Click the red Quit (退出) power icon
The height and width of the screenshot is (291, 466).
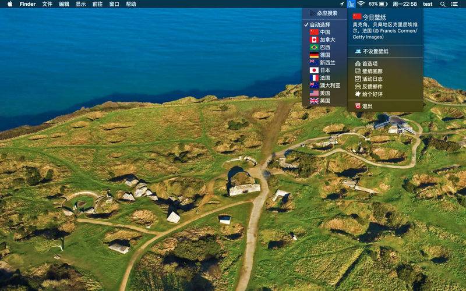358,106
